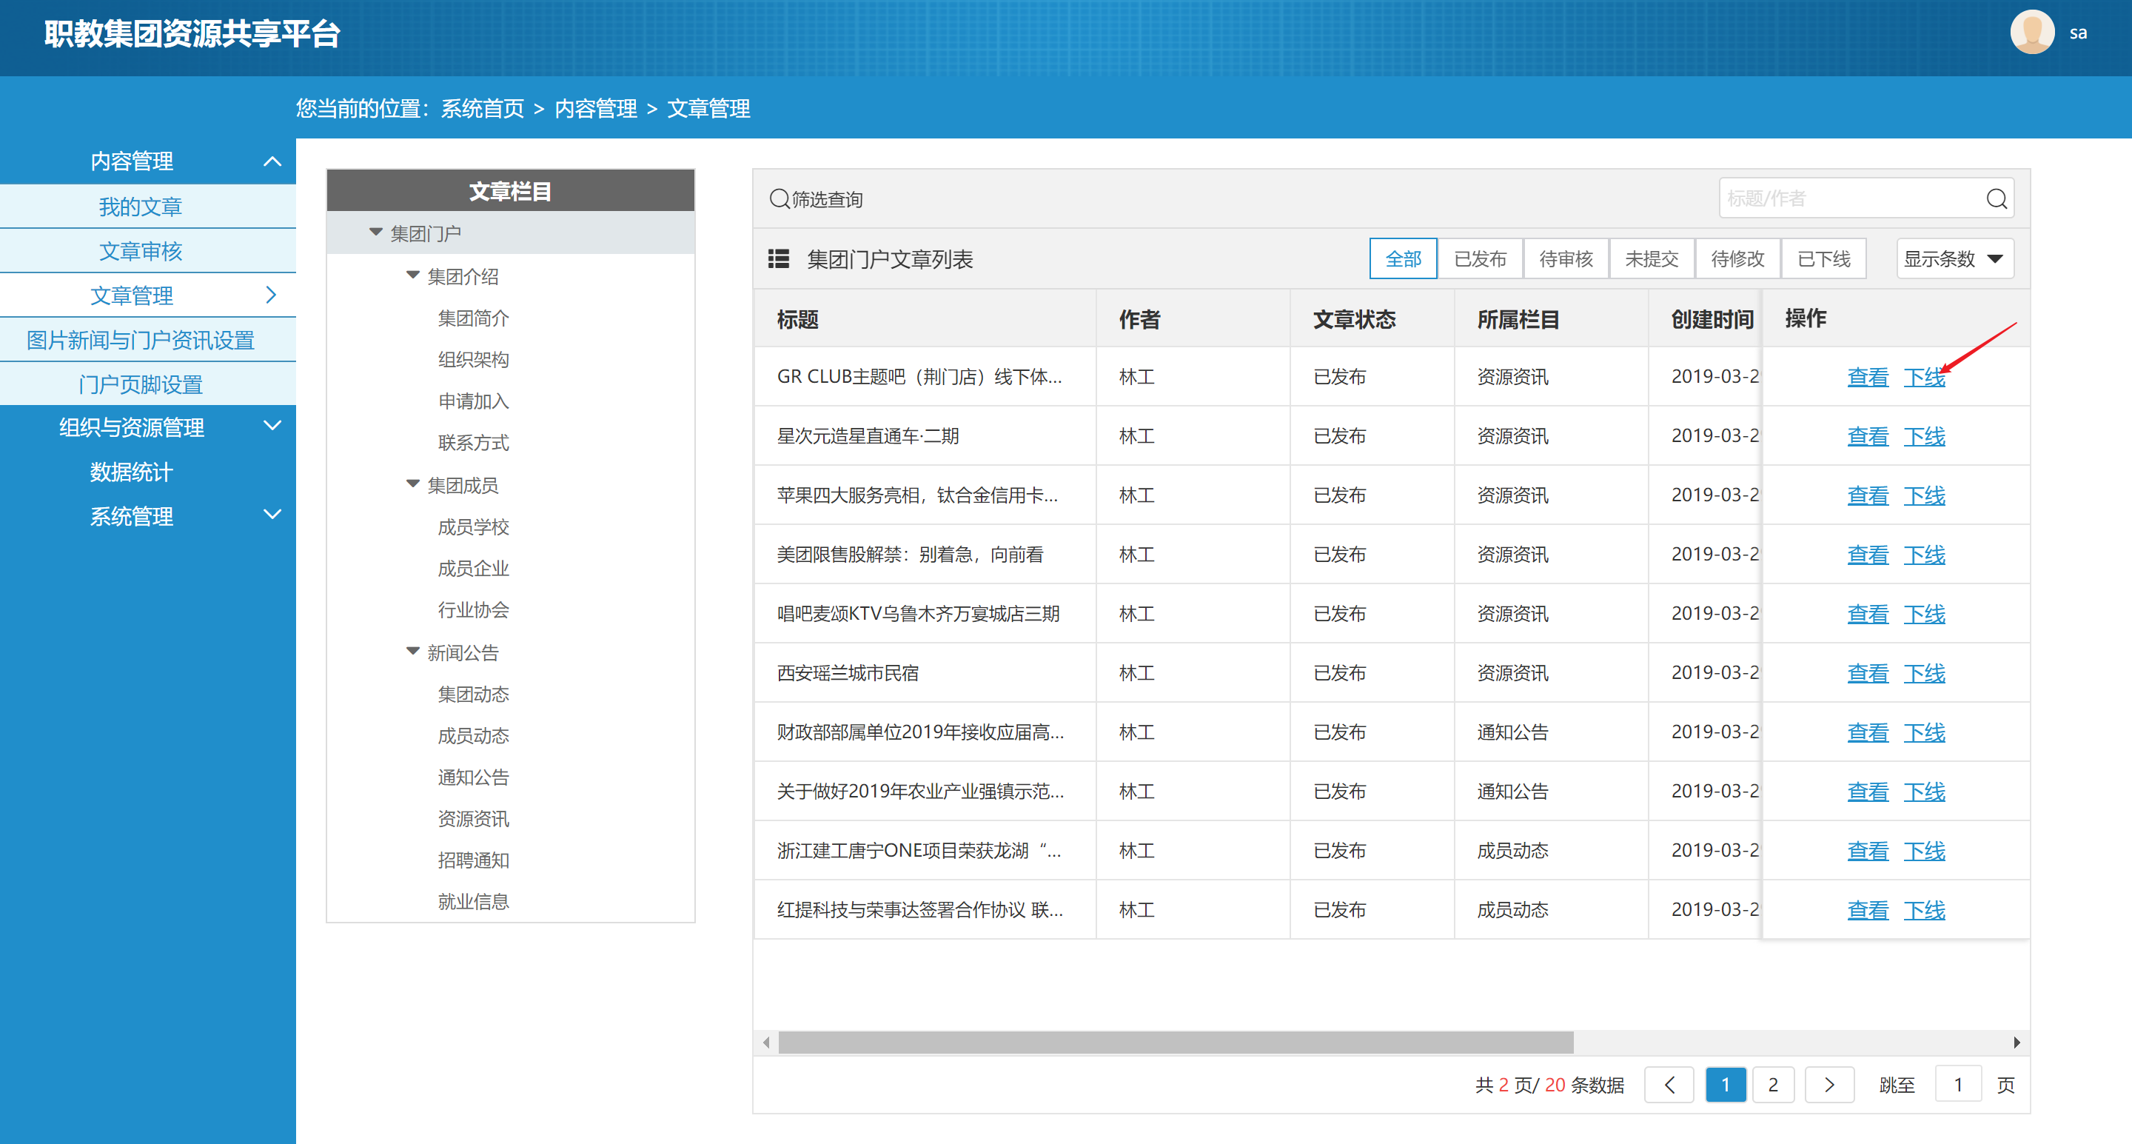Click the search magnifier icon in search box
Screen dimensions: 2132x1144
click(1996, 198)
